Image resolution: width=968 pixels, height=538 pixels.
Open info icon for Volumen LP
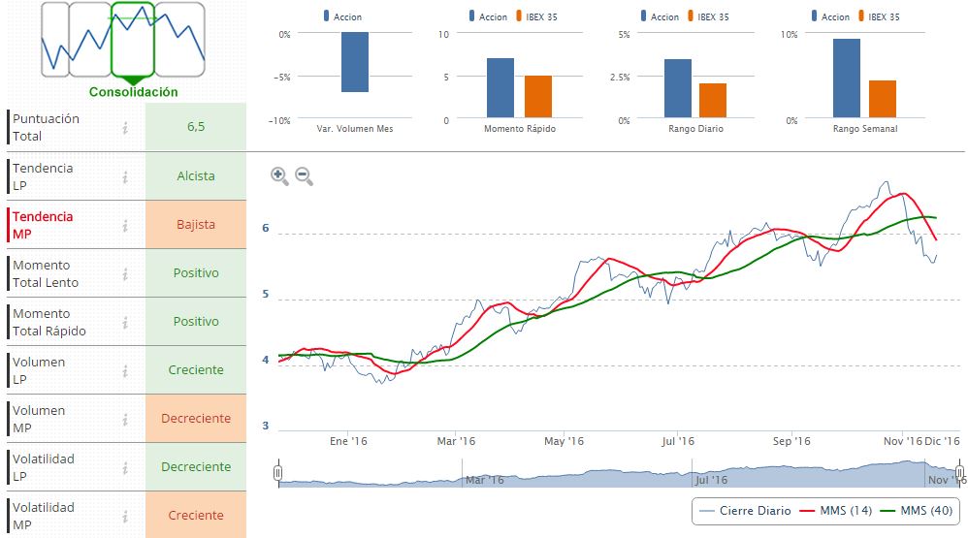(125, 371)
